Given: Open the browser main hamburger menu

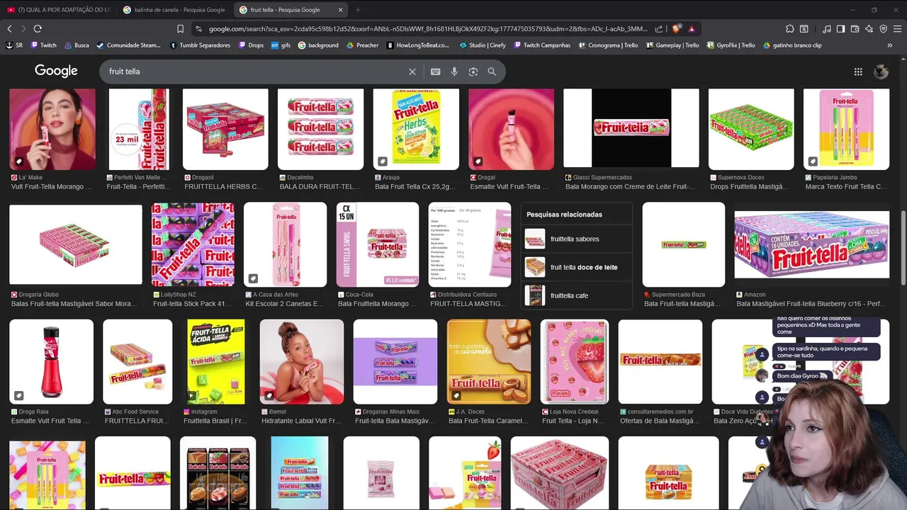Looking at the screenshot, I should pyautogui.click(x=897, y=29).
